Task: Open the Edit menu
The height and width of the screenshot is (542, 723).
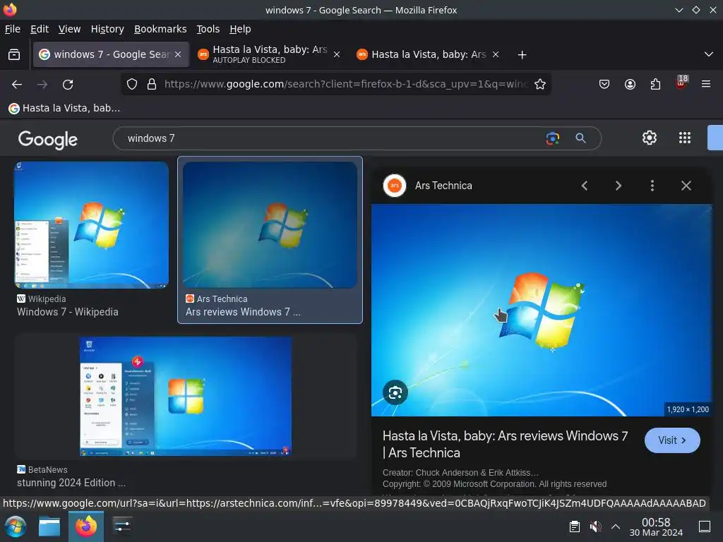Action: tap(40, 29)
